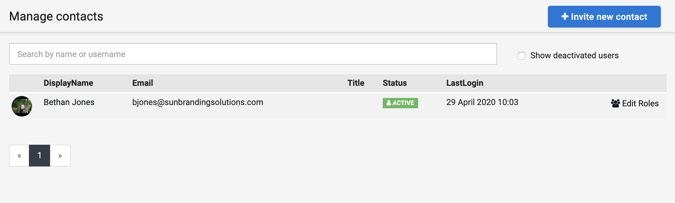Open Edit Roles for Bethan Jones
The height and width of the screenshot is (203, 675).
[x=635, y=103]
